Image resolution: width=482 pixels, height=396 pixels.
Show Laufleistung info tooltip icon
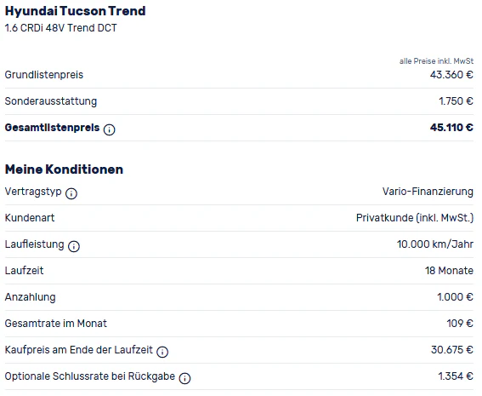pos(74,246)
